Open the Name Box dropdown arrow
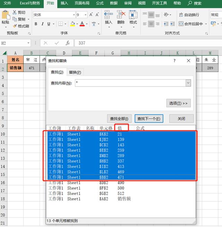 tap(28, 43)
